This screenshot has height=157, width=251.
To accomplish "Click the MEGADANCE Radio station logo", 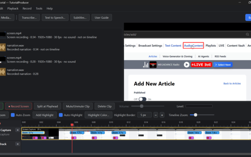I will 153,64.
